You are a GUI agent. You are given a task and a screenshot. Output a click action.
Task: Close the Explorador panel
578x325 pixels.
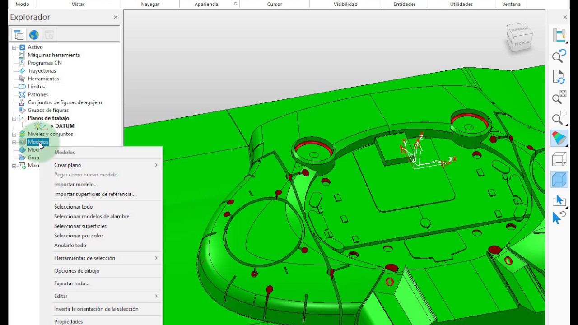pyautogui.click(x=116, y=17)
